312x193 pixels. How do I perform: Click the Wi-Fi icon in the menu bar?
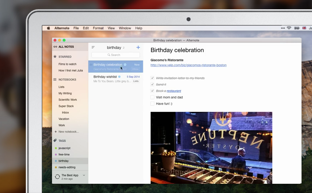(x=289, y=28)
